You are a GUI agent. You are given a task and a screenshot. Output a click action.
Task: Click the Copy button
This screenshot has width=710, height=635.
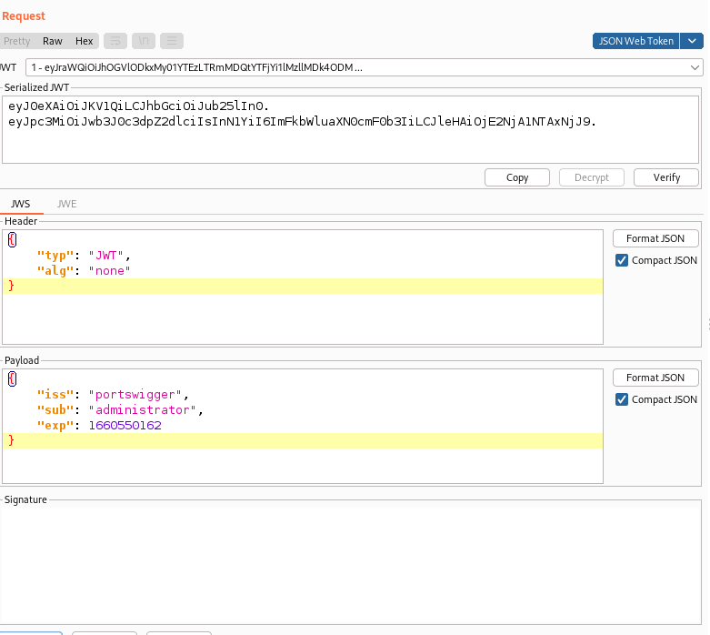pyautogui.click(x=517, y=177)
